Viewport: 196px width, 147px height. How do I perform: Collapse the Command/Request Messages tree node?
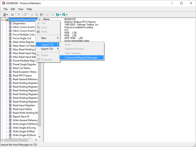(x=2, y=20)
